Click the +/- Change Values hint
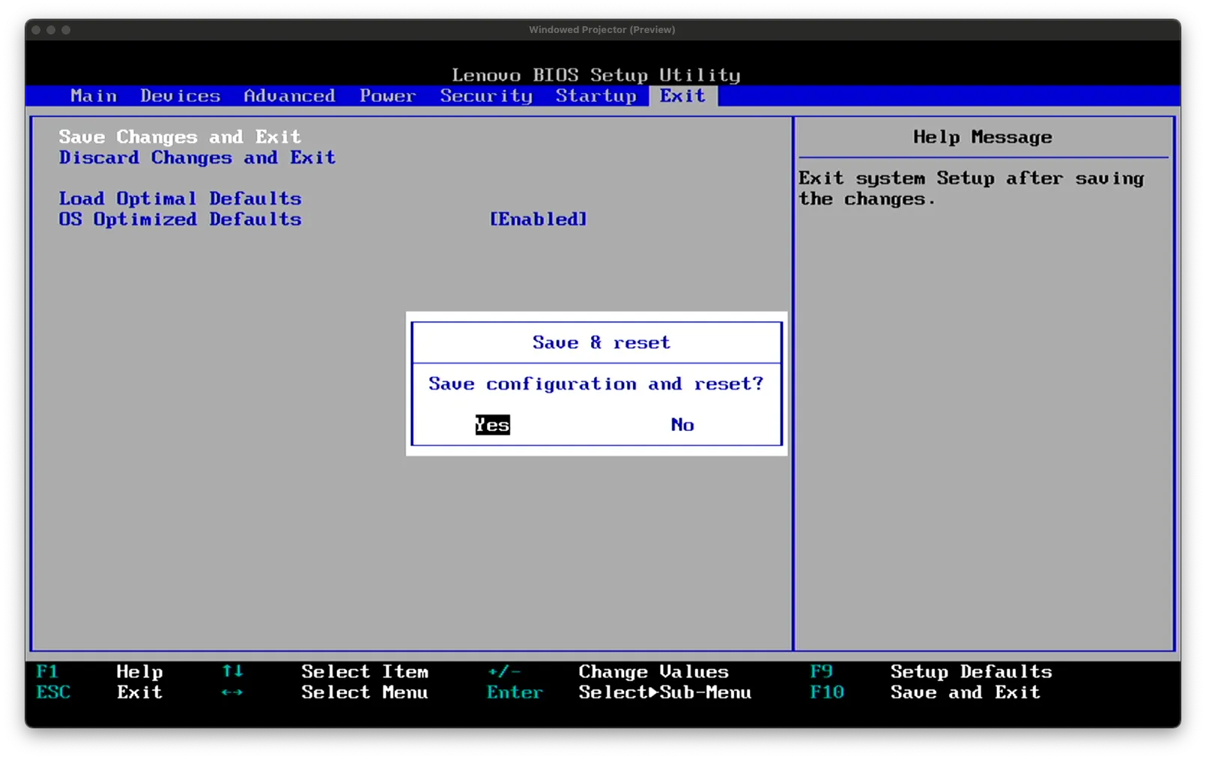 pyautogui.click(x=608, y=672)
